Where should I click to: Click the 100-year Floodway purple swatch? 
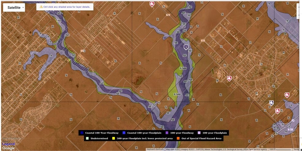pyautogui.click(x=167, y=133)
